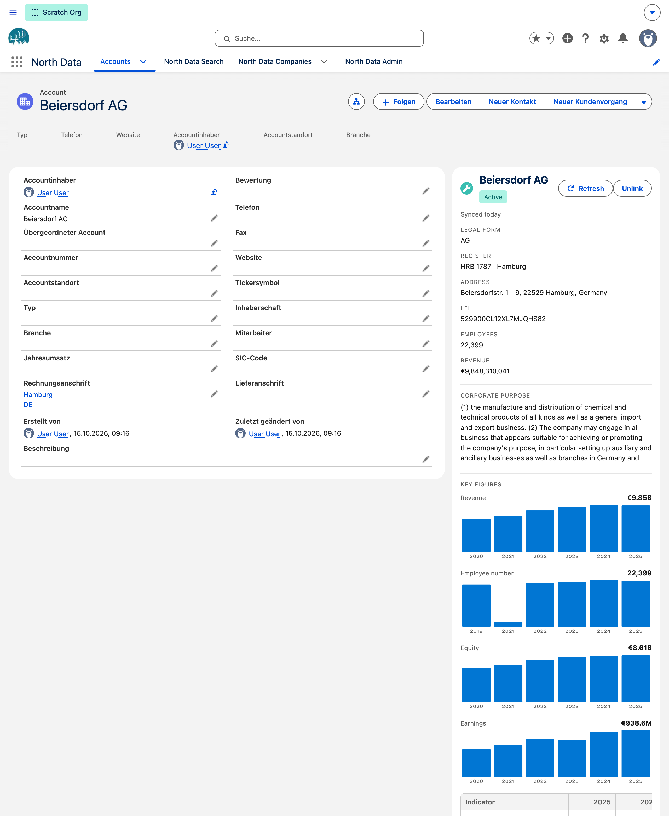Edit the Telefon pencil icon

click(426, 218)
